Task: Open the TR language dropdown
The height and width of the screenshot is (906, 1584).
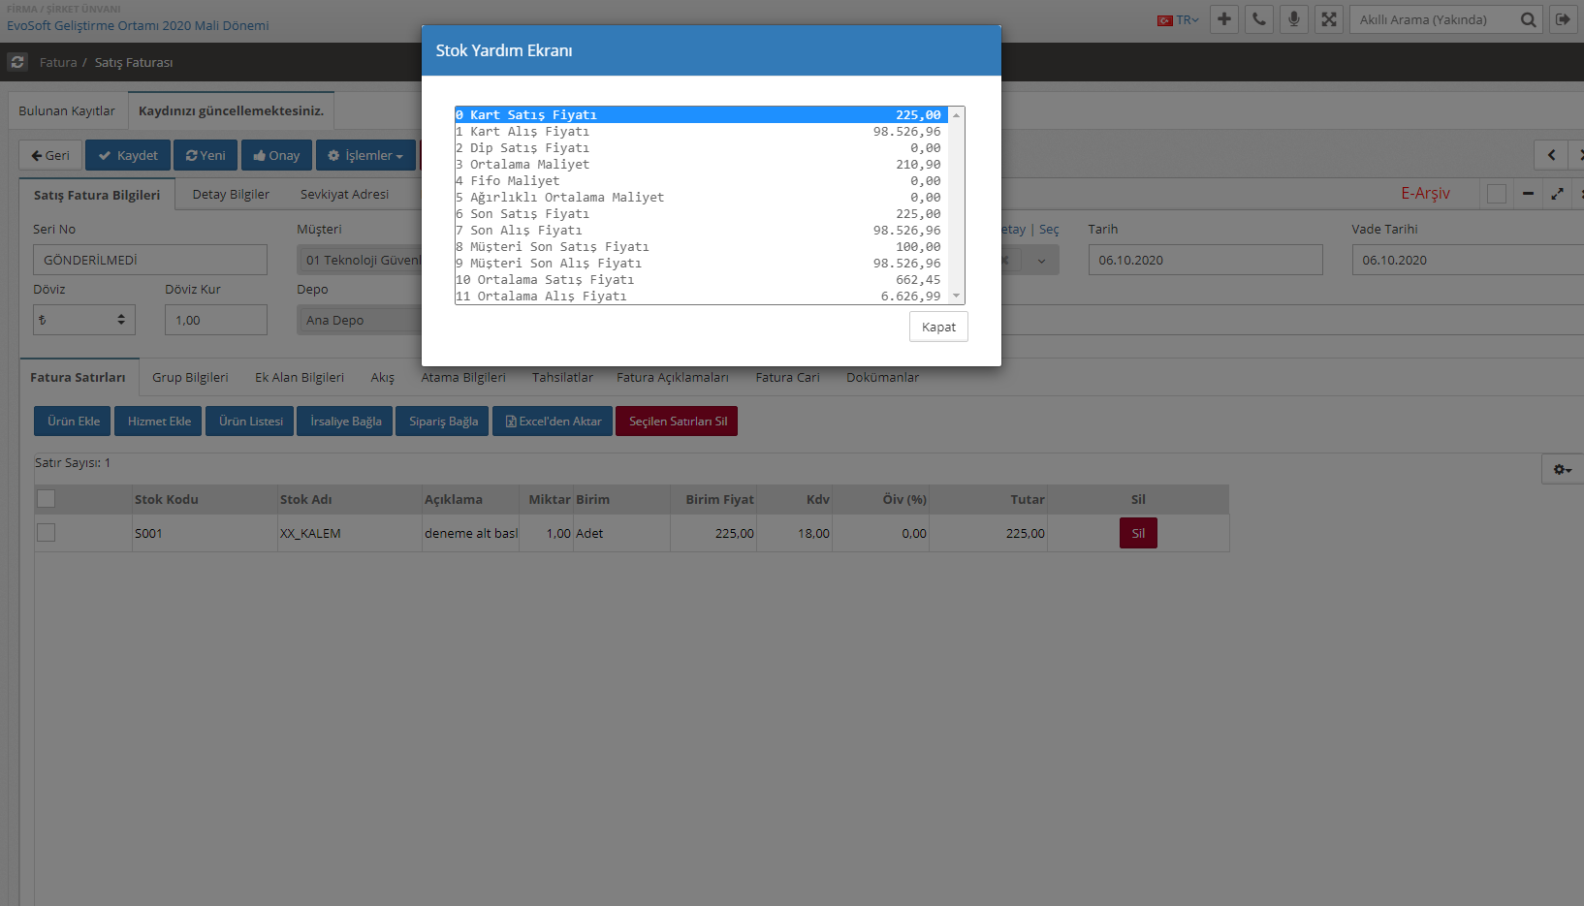Action: coord(1179,19)
